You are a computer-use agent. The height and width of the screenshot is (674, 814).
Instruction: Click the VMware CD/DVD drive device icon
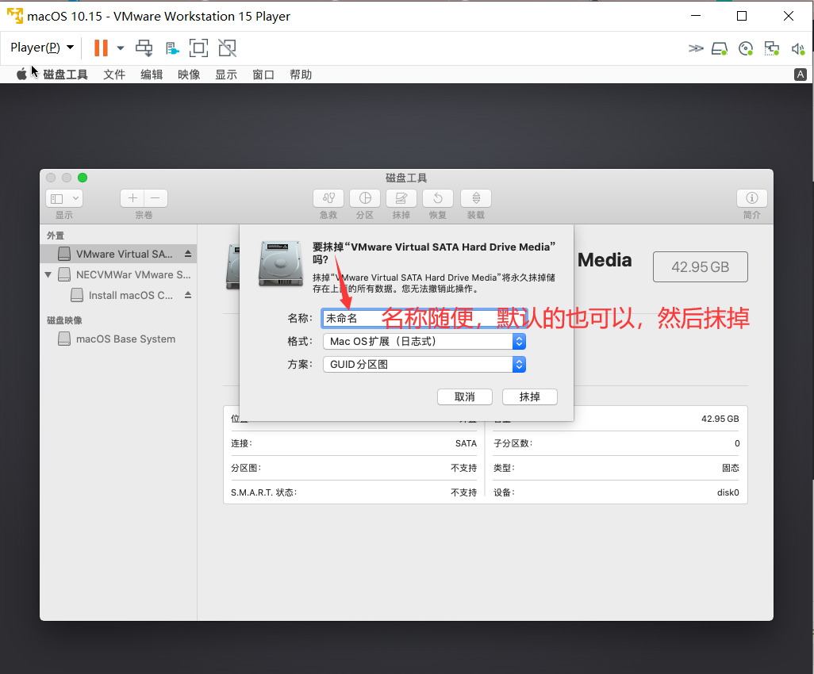coord(746,49)
